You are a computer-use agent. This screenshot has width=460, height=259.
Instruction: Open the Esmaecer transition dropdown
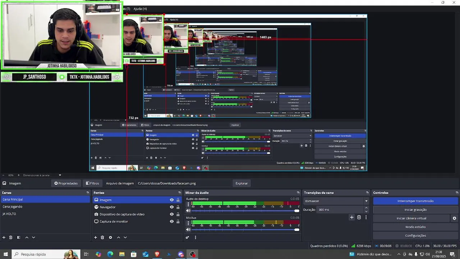(x=336, y=201)
